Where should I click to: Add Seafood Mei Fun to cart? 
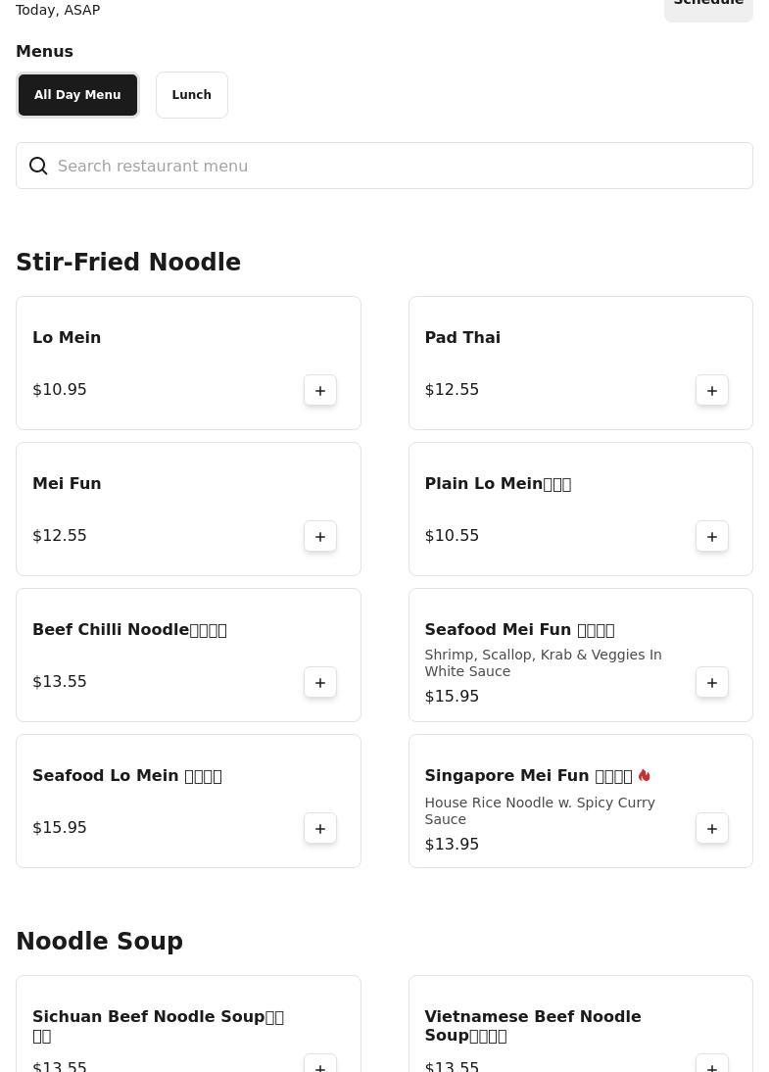click(x=712, y=682)
